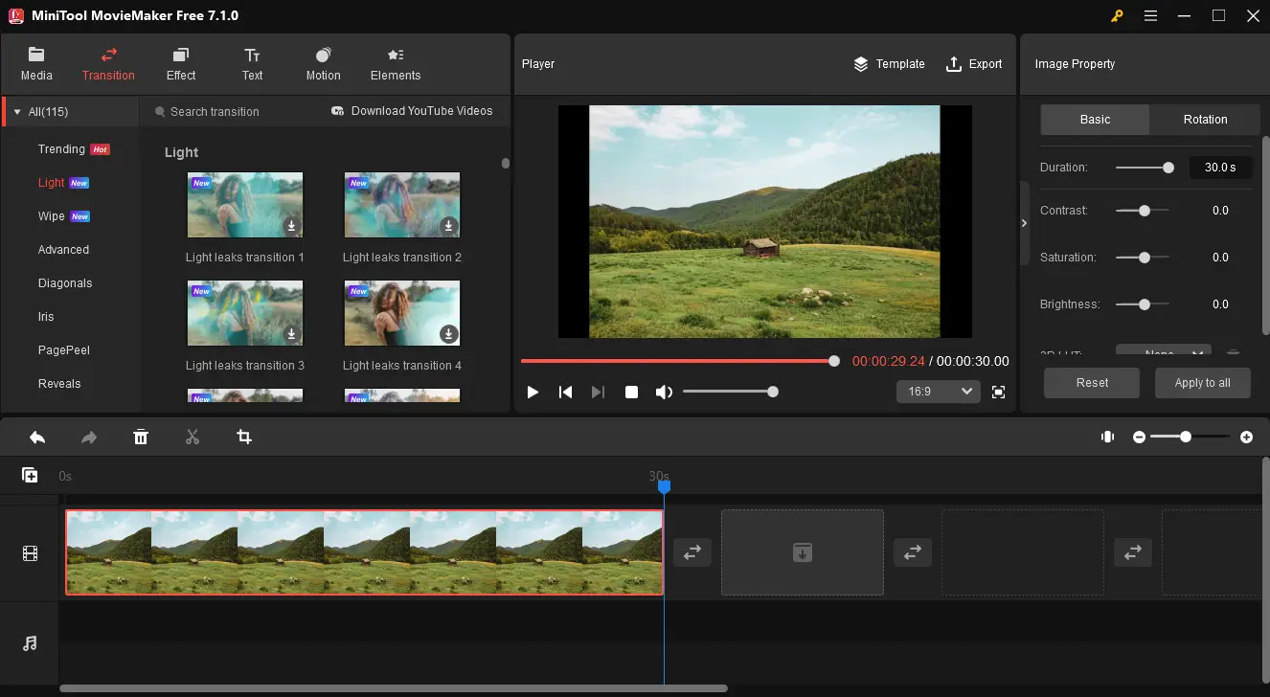Collapse the All(115) transition category

point(16,112)
